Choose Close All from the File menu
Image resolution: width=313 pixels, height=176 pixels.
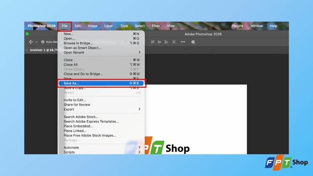[101, 65]
